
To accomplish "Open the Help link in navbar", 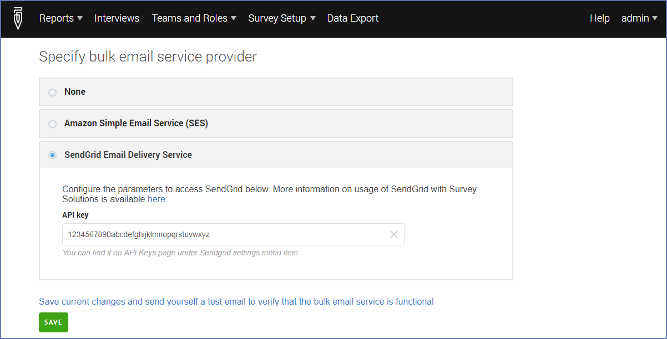I will click(600, 18).
